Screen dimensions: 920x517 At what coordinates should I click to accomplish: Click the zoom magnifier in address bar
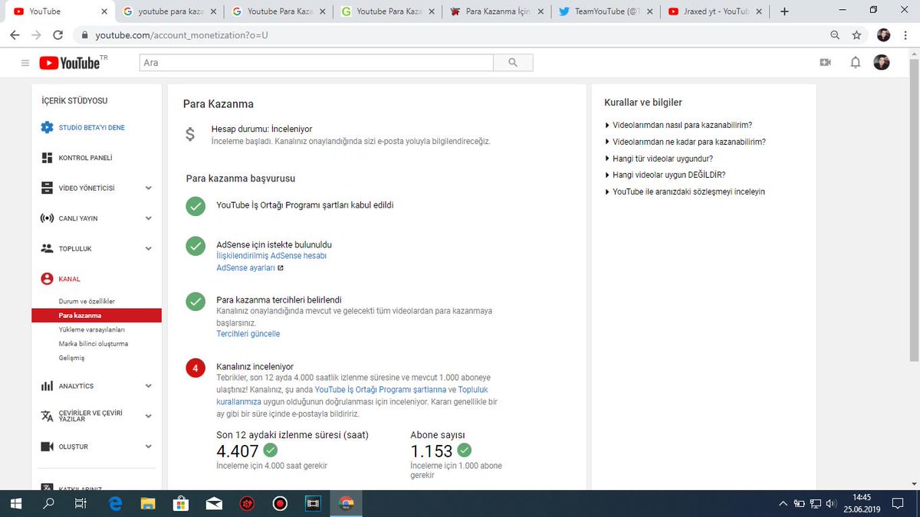835,35
